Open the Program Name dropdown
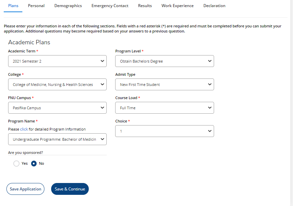 [57, 139]
